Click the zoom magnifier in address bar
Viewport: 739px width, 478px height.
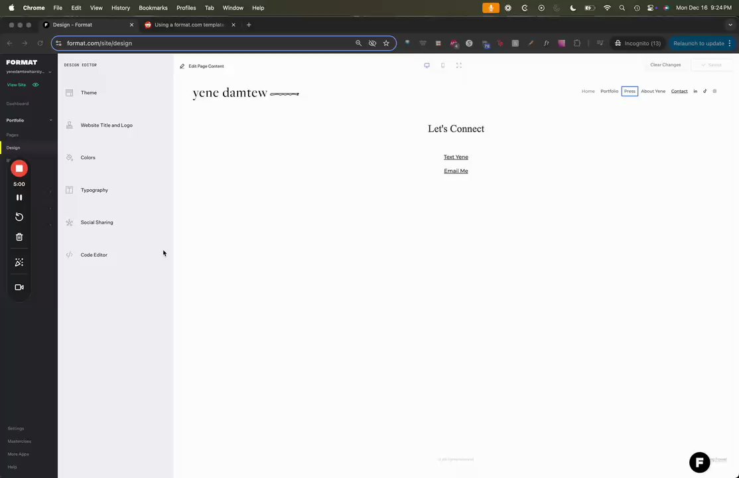pos(359,43)
